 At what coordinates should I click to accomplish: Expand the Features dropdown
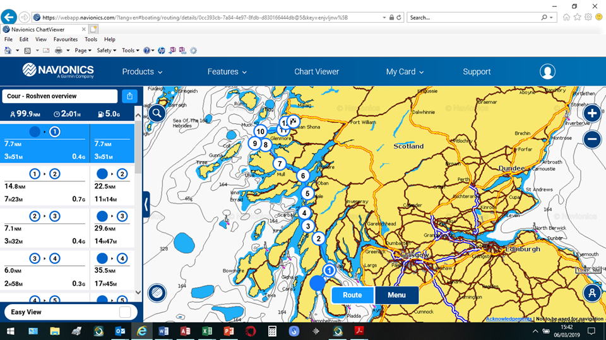227,72
